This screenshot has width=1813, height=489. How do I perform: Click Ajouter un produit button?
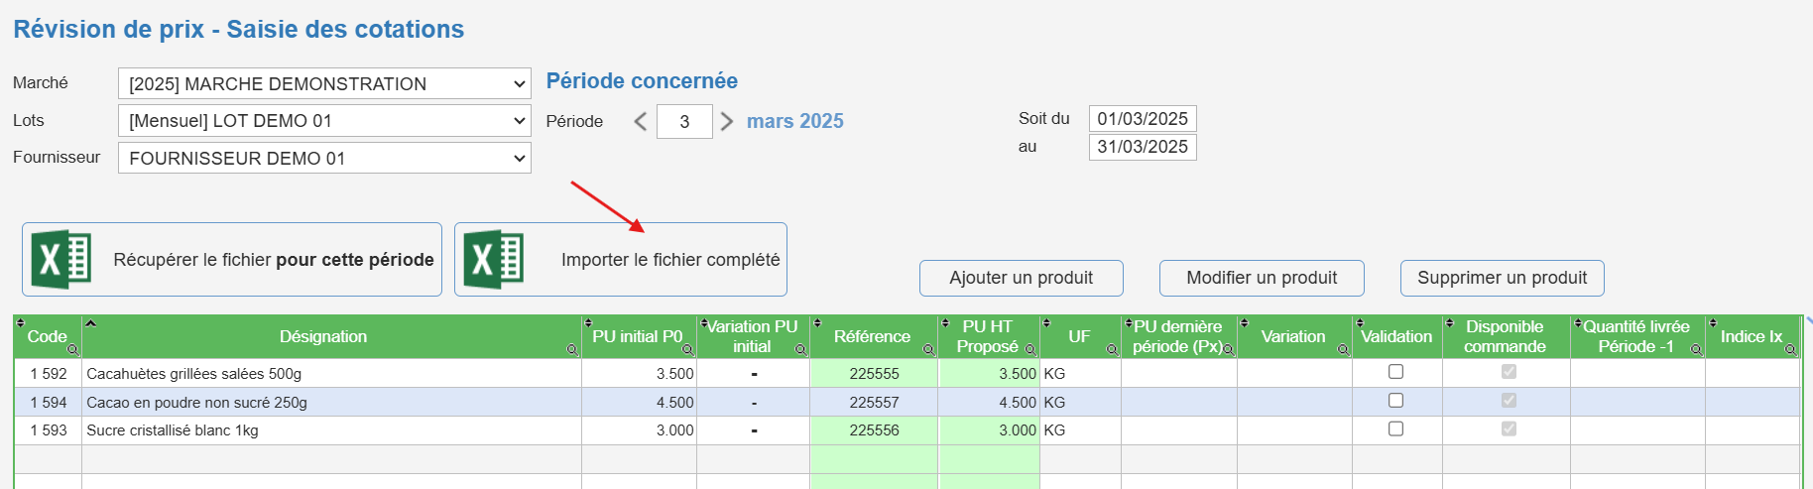[x=1022, y=278]
